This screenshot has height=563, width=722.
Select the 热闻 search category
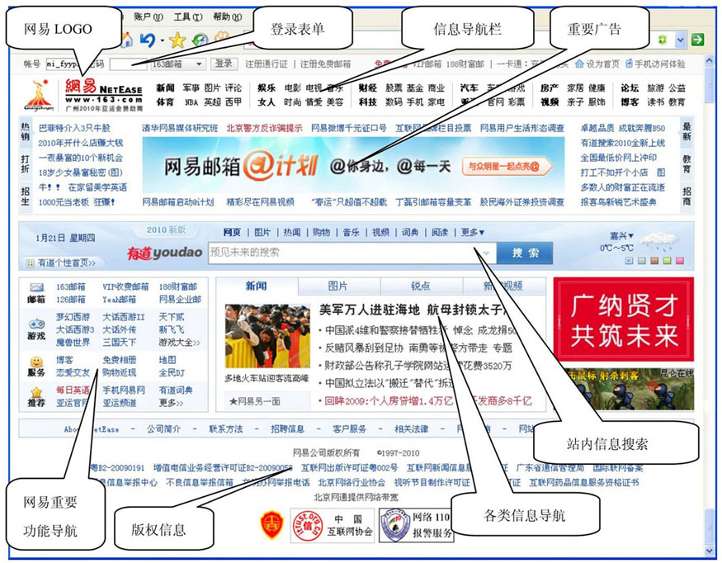(x=292, y=232)
